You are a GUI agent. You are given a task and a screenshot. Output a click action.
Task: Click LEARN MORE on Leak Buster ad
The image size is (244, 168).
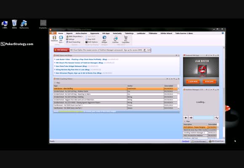(193, 81)
